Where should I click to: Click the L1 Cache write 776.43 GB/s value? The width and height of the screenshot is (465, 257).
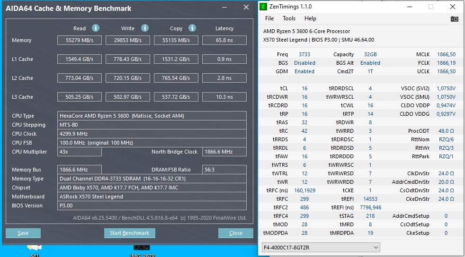click(128, 59)
